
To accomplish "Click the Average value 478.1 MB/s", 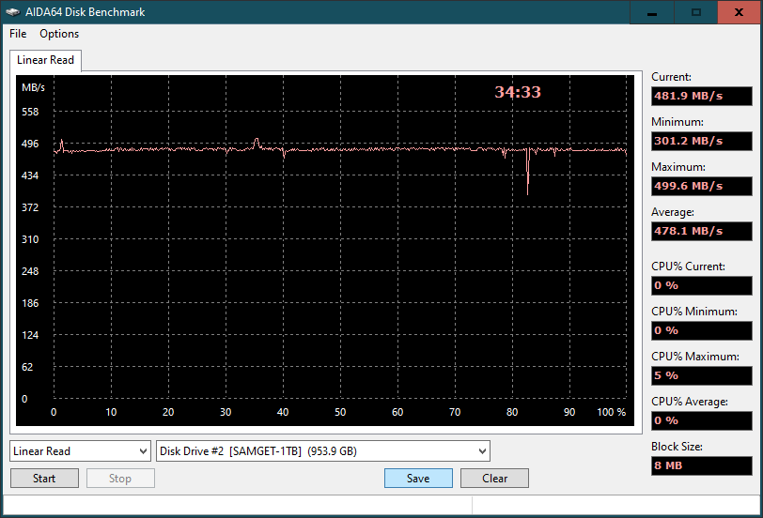I will 702,231.
